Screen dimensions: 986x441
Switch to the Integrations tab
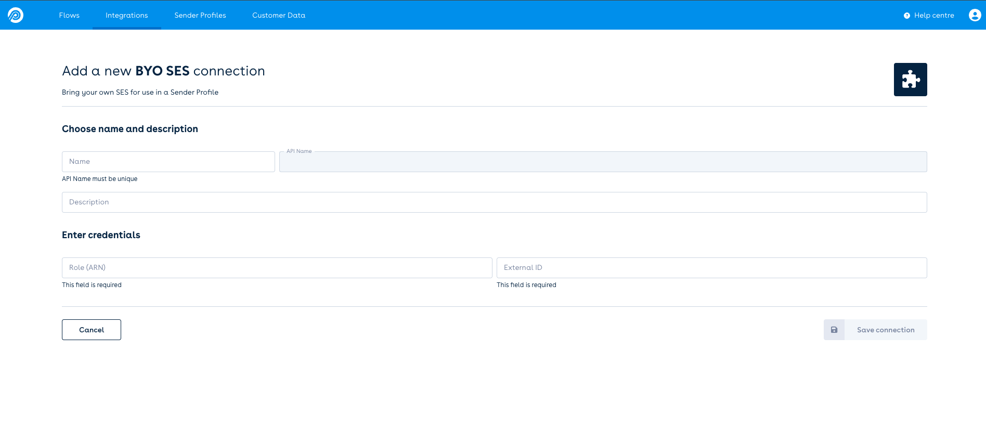click(x=127, y=15)
